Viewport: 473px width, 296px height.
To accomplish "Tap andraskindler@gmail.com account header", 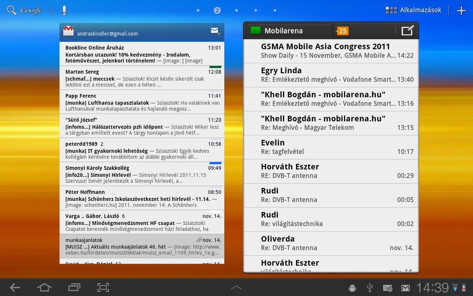I will (x=108, y=34).
